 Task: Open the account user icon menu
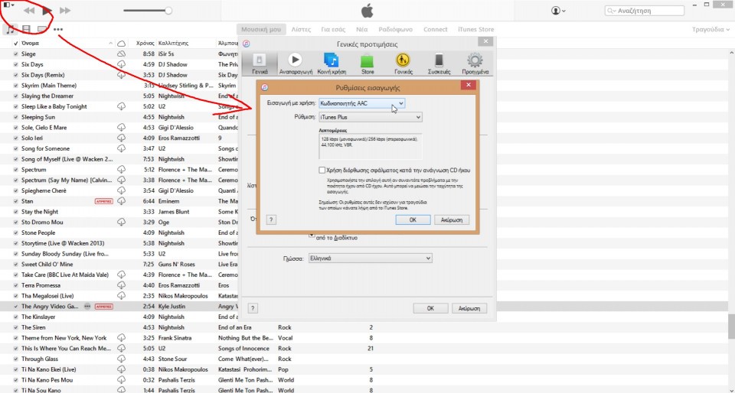pyautogui.click(x=558, y=10)
